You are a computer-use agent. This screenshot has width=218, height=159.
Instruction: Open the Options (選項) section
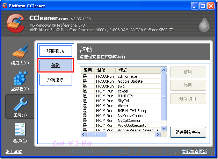click(20, 133)
